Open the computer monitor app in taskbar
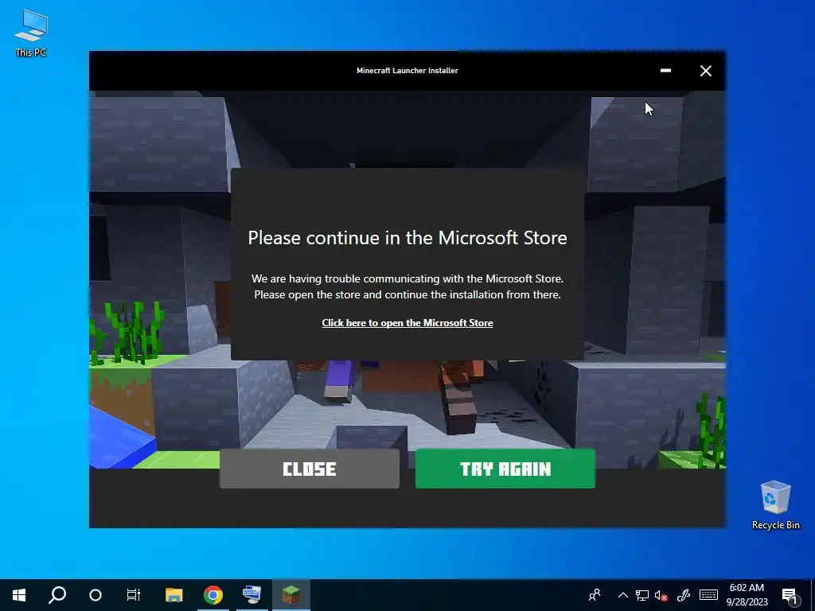 pyautogui.click(x=252, y=595)
